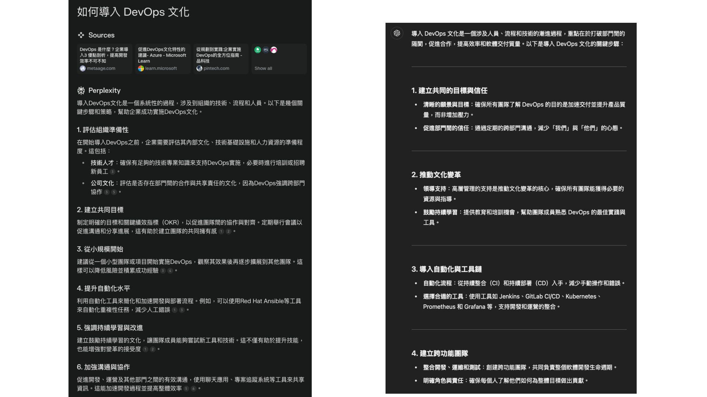This screenshot has height=397, width=707.
Task: Click the Perplexity logo icon
Action: coord(81,90)
